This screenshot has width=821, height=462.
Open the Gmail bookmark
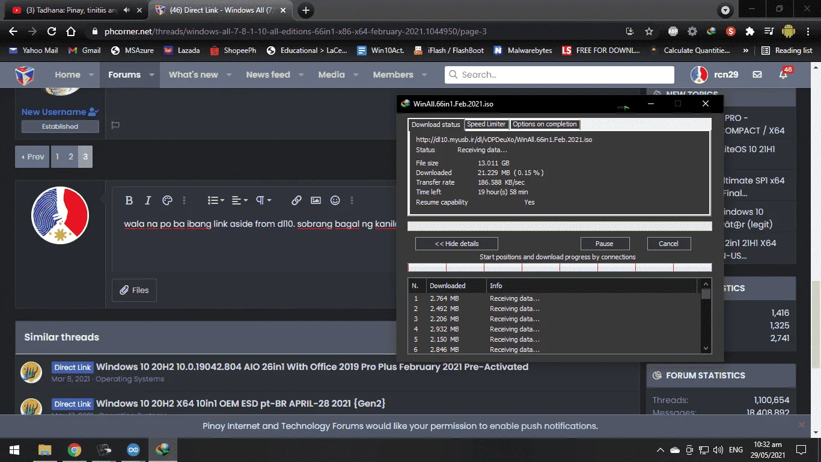pos(84,51)
